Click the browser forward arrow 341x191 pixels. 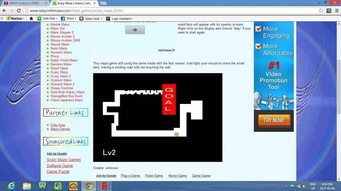tap(11, 11)
